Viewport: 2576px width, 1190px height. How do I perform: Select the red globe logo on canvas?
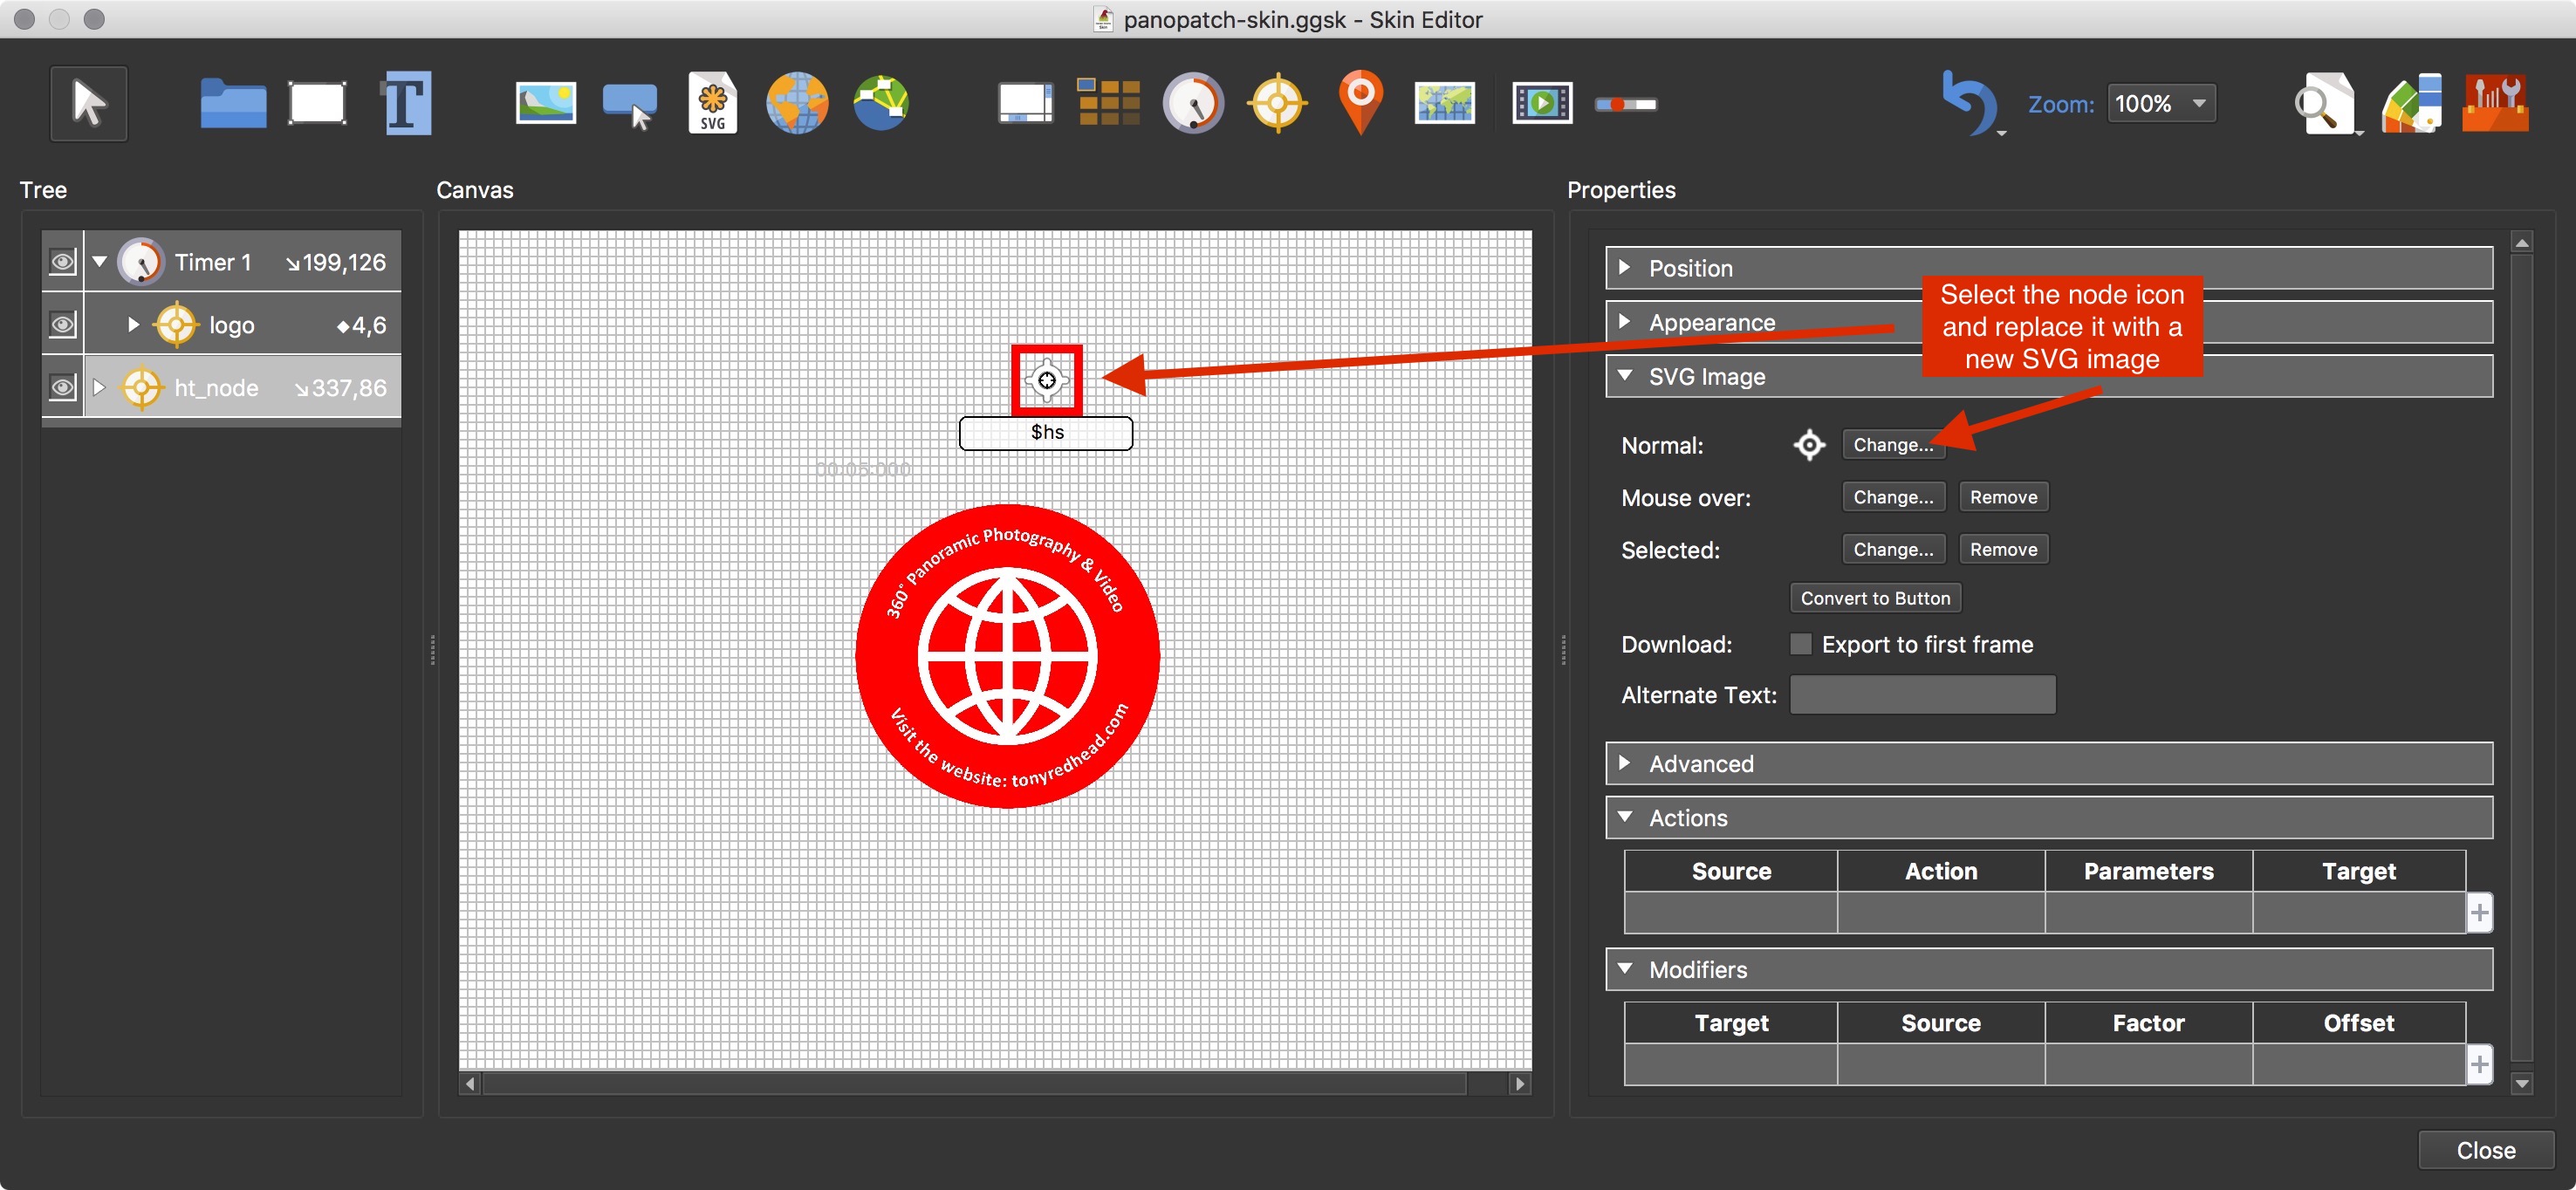point(1007,656)
